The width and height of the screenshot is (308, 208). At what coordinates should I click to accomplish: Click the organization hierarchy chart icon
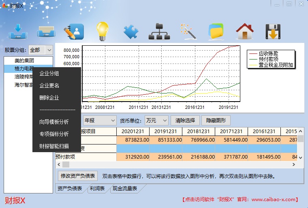pyautogui.click(x=158, y=31)
